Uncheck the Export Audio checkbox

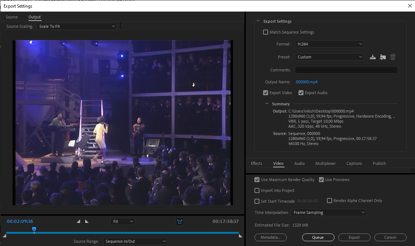coord(301,93)
